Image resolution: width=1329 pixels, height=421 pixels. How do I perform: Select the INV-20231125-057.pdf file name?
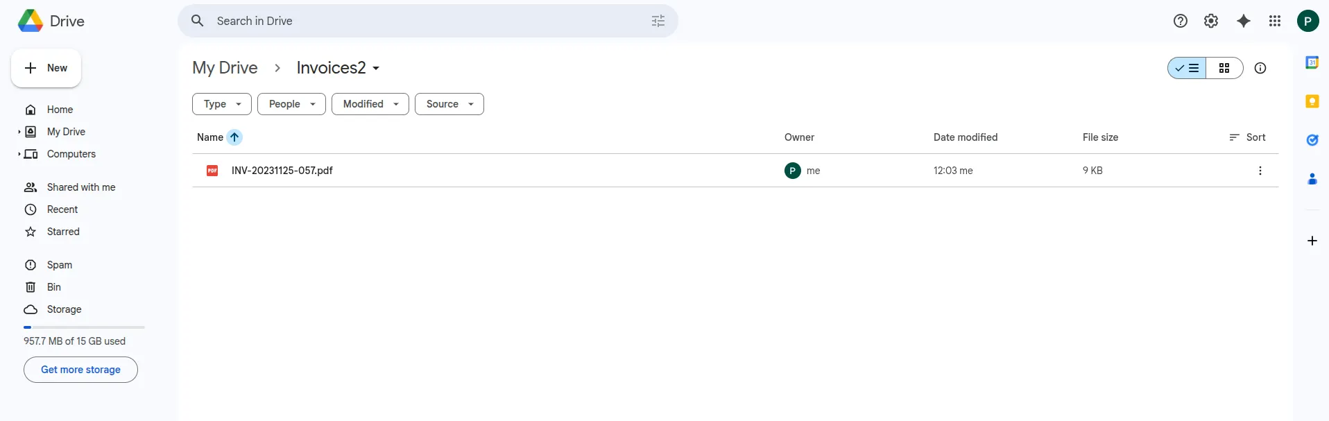pos(282,171)
